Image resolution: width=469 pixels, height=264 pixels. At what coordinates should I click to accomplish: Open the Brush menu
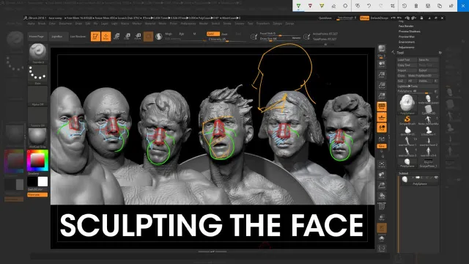(x=42, y=23)
